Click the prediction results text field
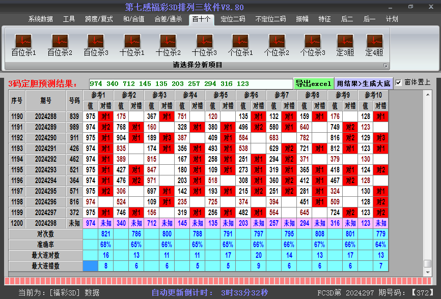The height and width of the screenshot is (299, 441). (190, 84)
